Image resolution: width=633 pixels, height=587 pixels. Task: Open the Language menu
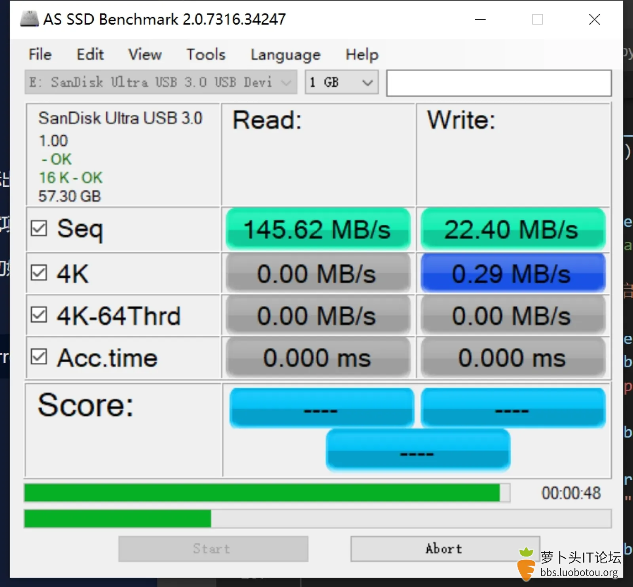(285, 55)
